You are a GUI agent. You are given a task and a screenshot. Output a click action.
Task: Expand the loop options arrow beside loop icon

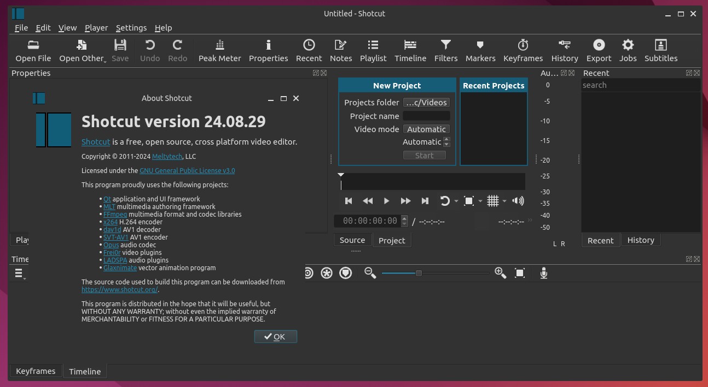[x=456, y=201]
